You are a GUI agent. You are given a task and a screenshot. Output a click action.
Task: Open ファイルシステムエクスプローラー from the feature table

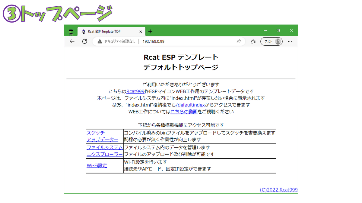coord(104,151)
